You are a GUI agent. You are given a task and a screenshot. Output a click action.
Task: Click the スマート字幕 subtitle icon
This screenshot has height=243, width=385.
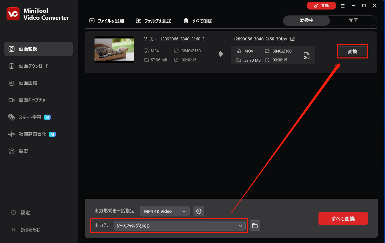pyautogui.click(x=12, y=117)
